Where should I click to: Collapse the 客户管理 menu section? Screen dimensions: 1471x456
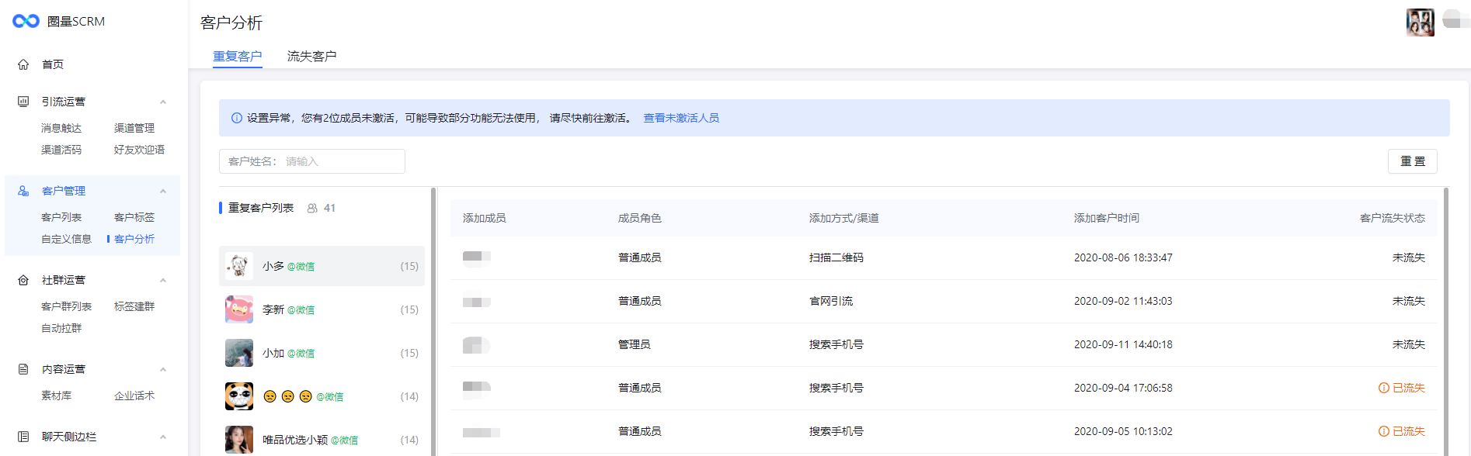(x=163, y=191)
